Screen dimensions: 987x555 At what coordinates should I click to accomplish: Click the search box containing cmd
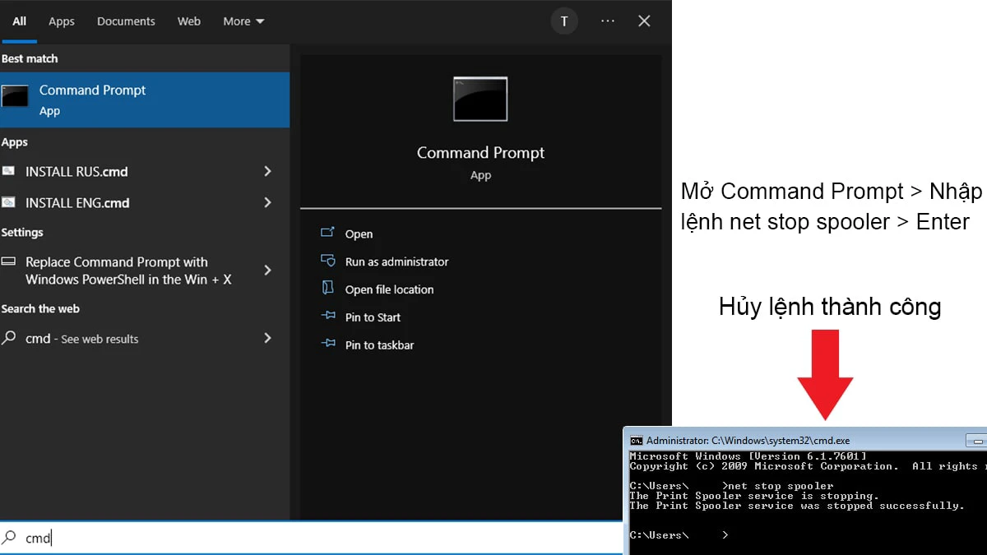click(311, 538)
